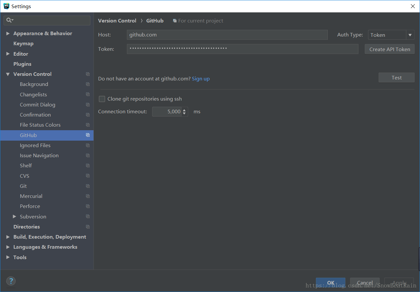Adjust the Connection timeout spinner arrows
The width and height of the screenshot is (420, 292).
(184, 112)
